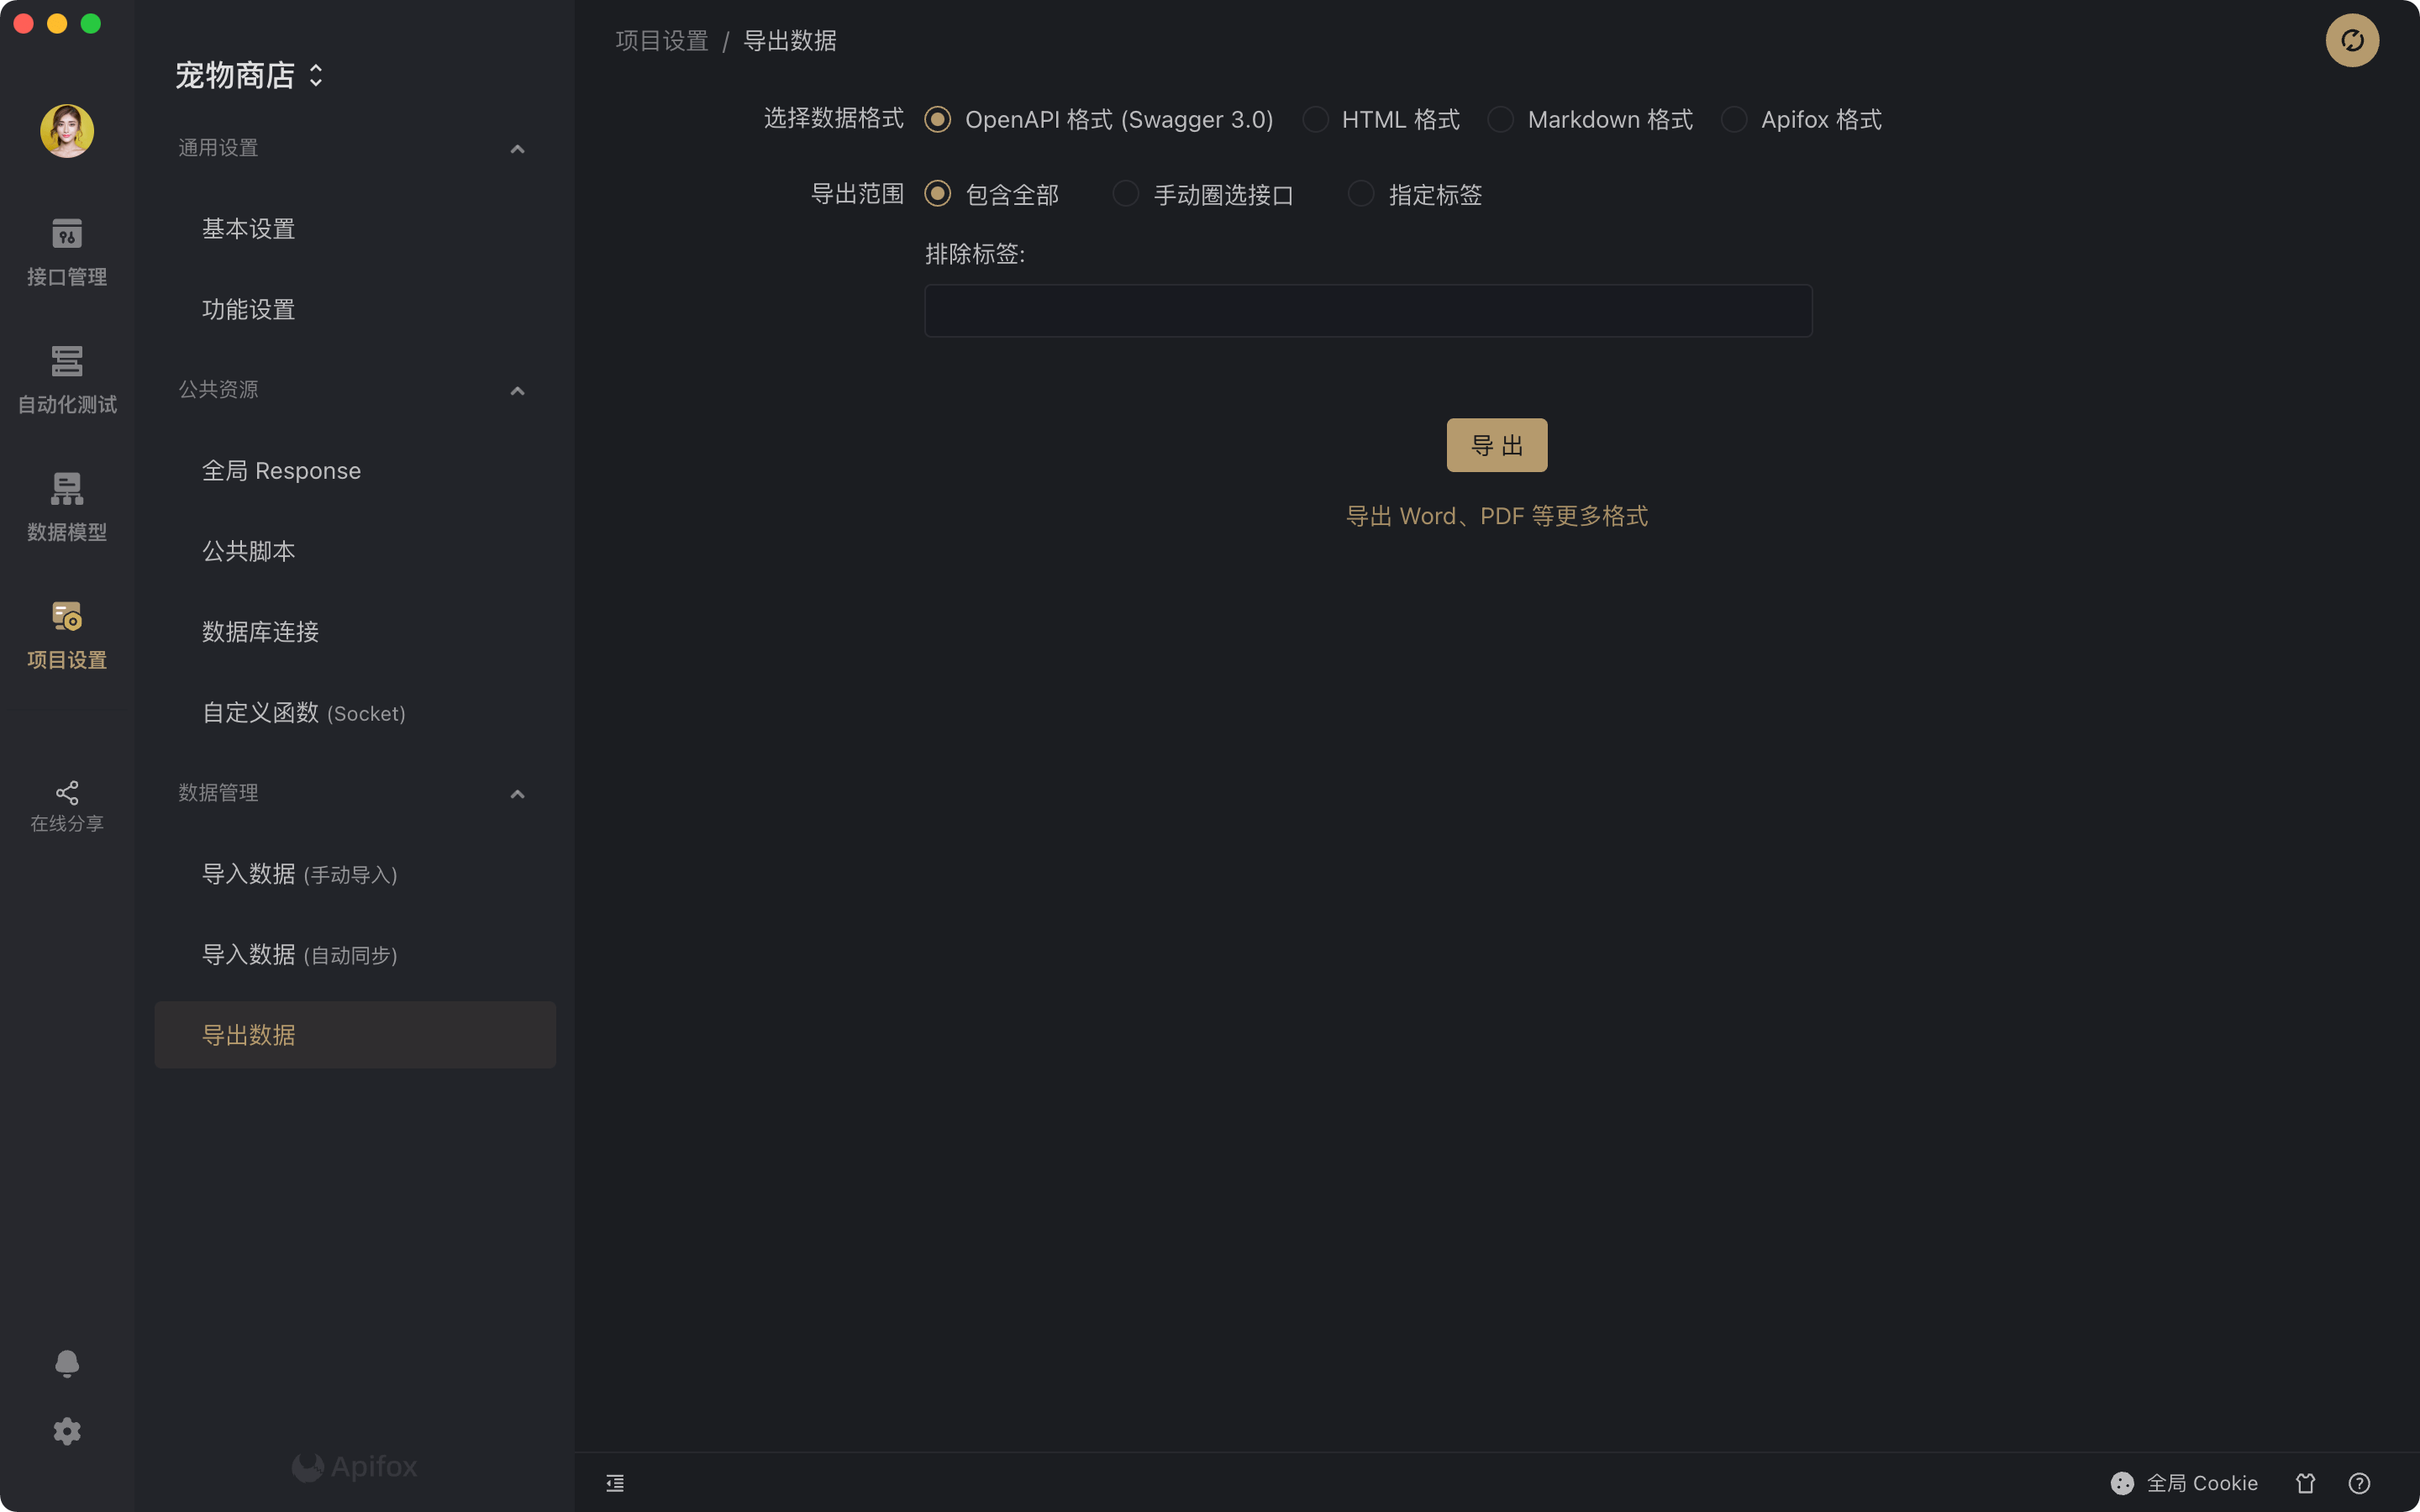2420x1512 pixels.
Task: Open the 宠物商店 project switcher
Action: pos(249,76)
